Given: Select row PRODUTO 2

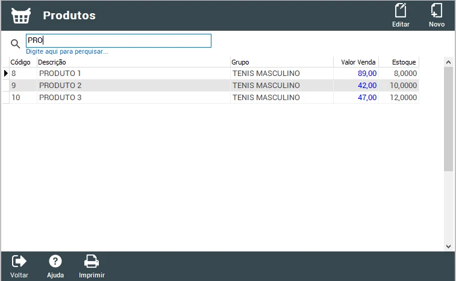Looking at the screenshot, I should 211,85.
